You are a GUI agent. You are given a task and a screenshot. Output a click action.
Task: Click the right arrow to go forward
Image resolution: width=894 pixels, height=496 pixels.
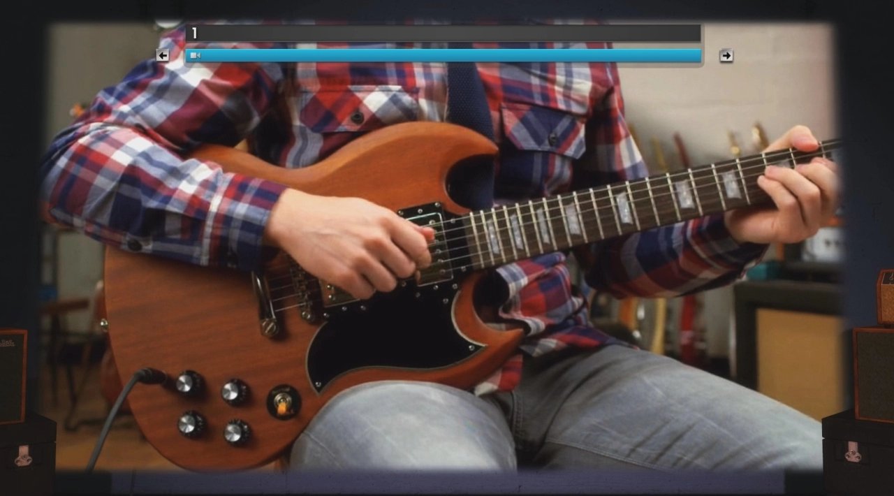coord(726,56)
